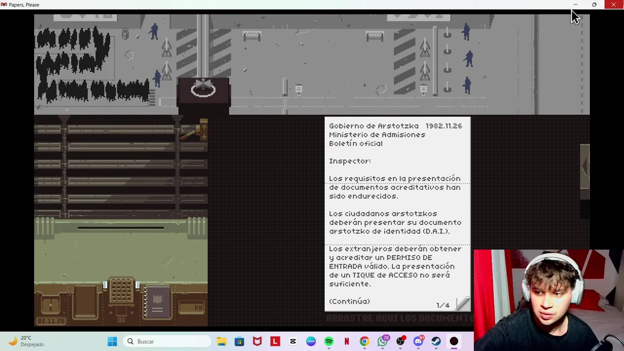Open Steam from the taskbar

point(436,342)
